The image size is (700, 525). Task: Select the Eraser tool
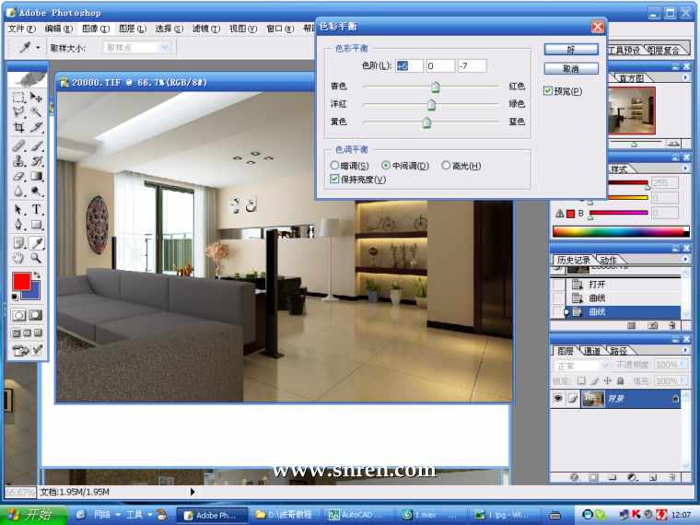click(x=18, y=176)
